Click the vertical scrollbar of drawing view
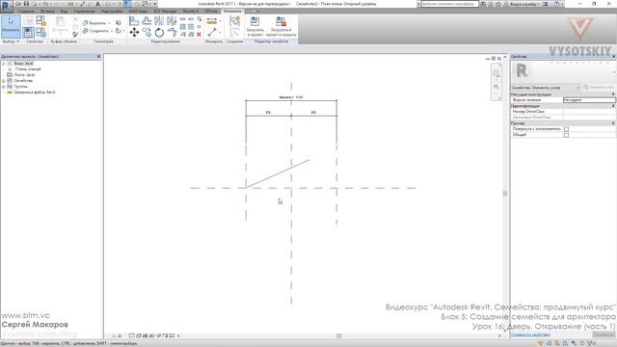The width and height of the screenshot is (617, 347). [x=505, y=194]
